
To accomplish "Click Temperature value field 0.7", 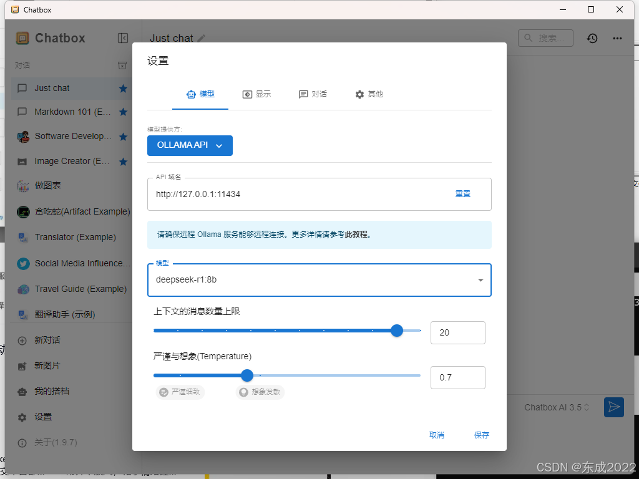I will [x=457, y=377].
